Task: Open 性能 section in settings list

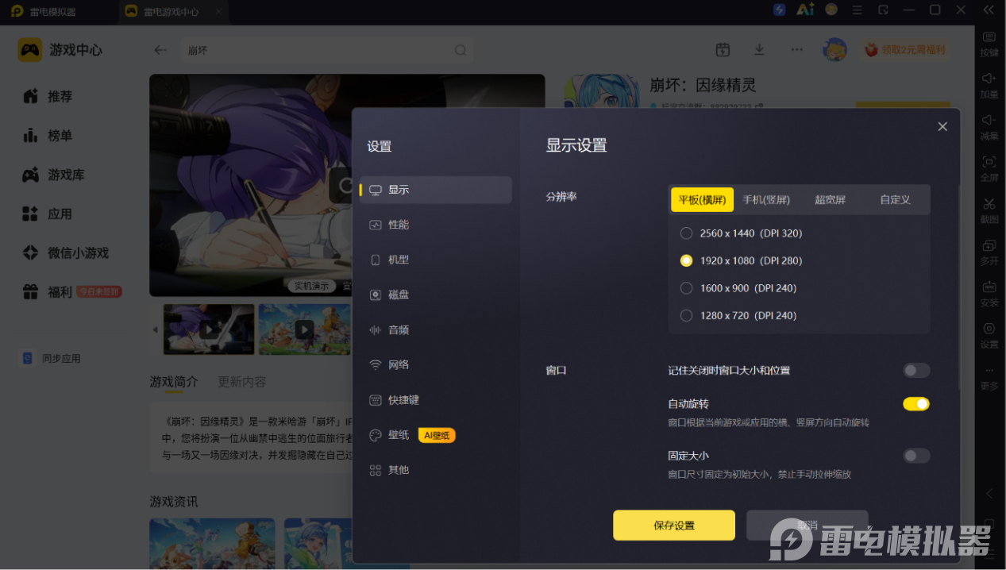Action: (435, 225)
